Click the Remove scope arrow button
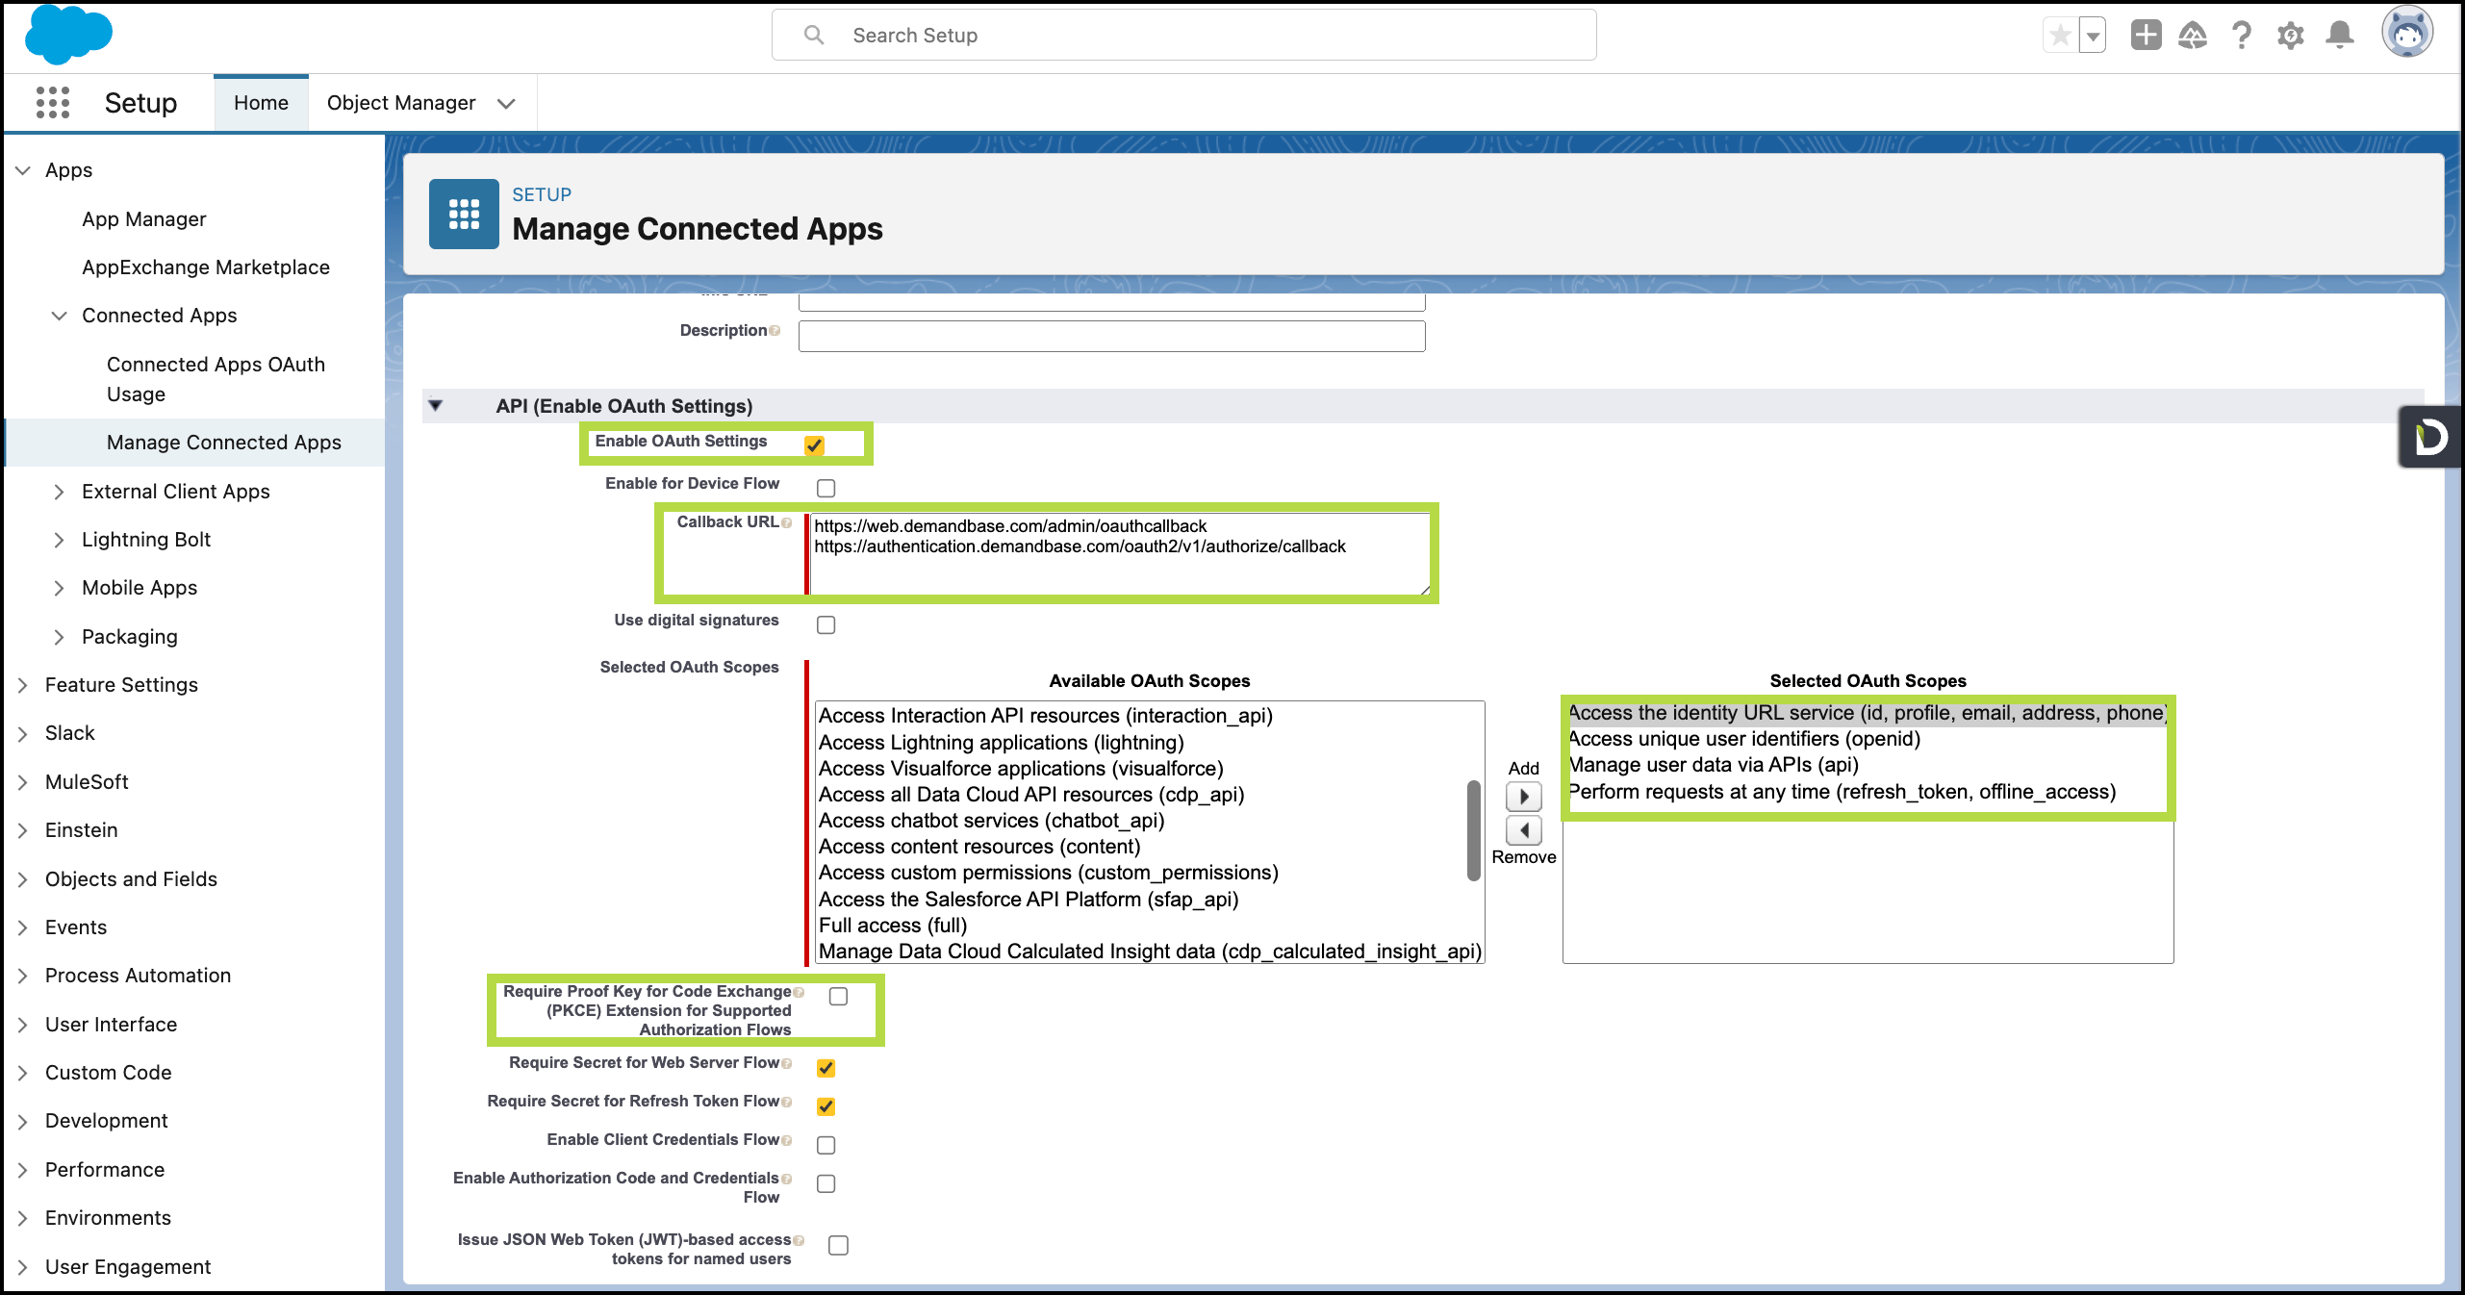The height and width of the screenshot is (1295, 2465). pyautogui.click(x=1524, y=830)
